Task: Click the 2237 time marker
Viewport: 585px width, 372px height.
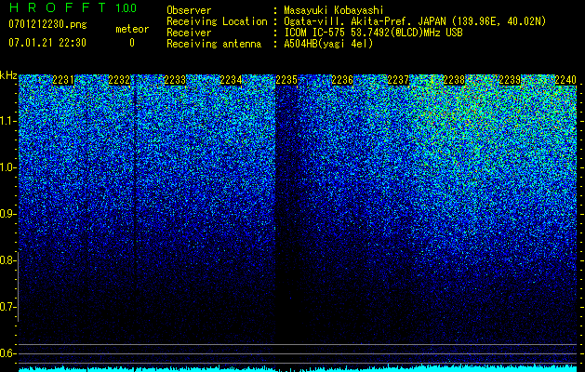Action: 398,80
